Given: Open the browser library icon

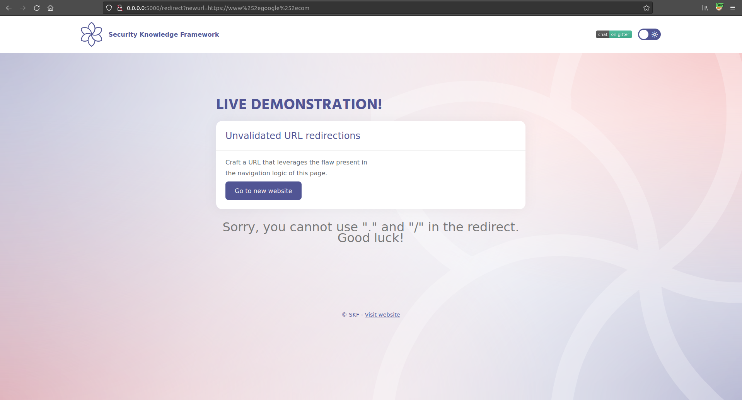Looking at the screenshot, I should click(705, 8).
